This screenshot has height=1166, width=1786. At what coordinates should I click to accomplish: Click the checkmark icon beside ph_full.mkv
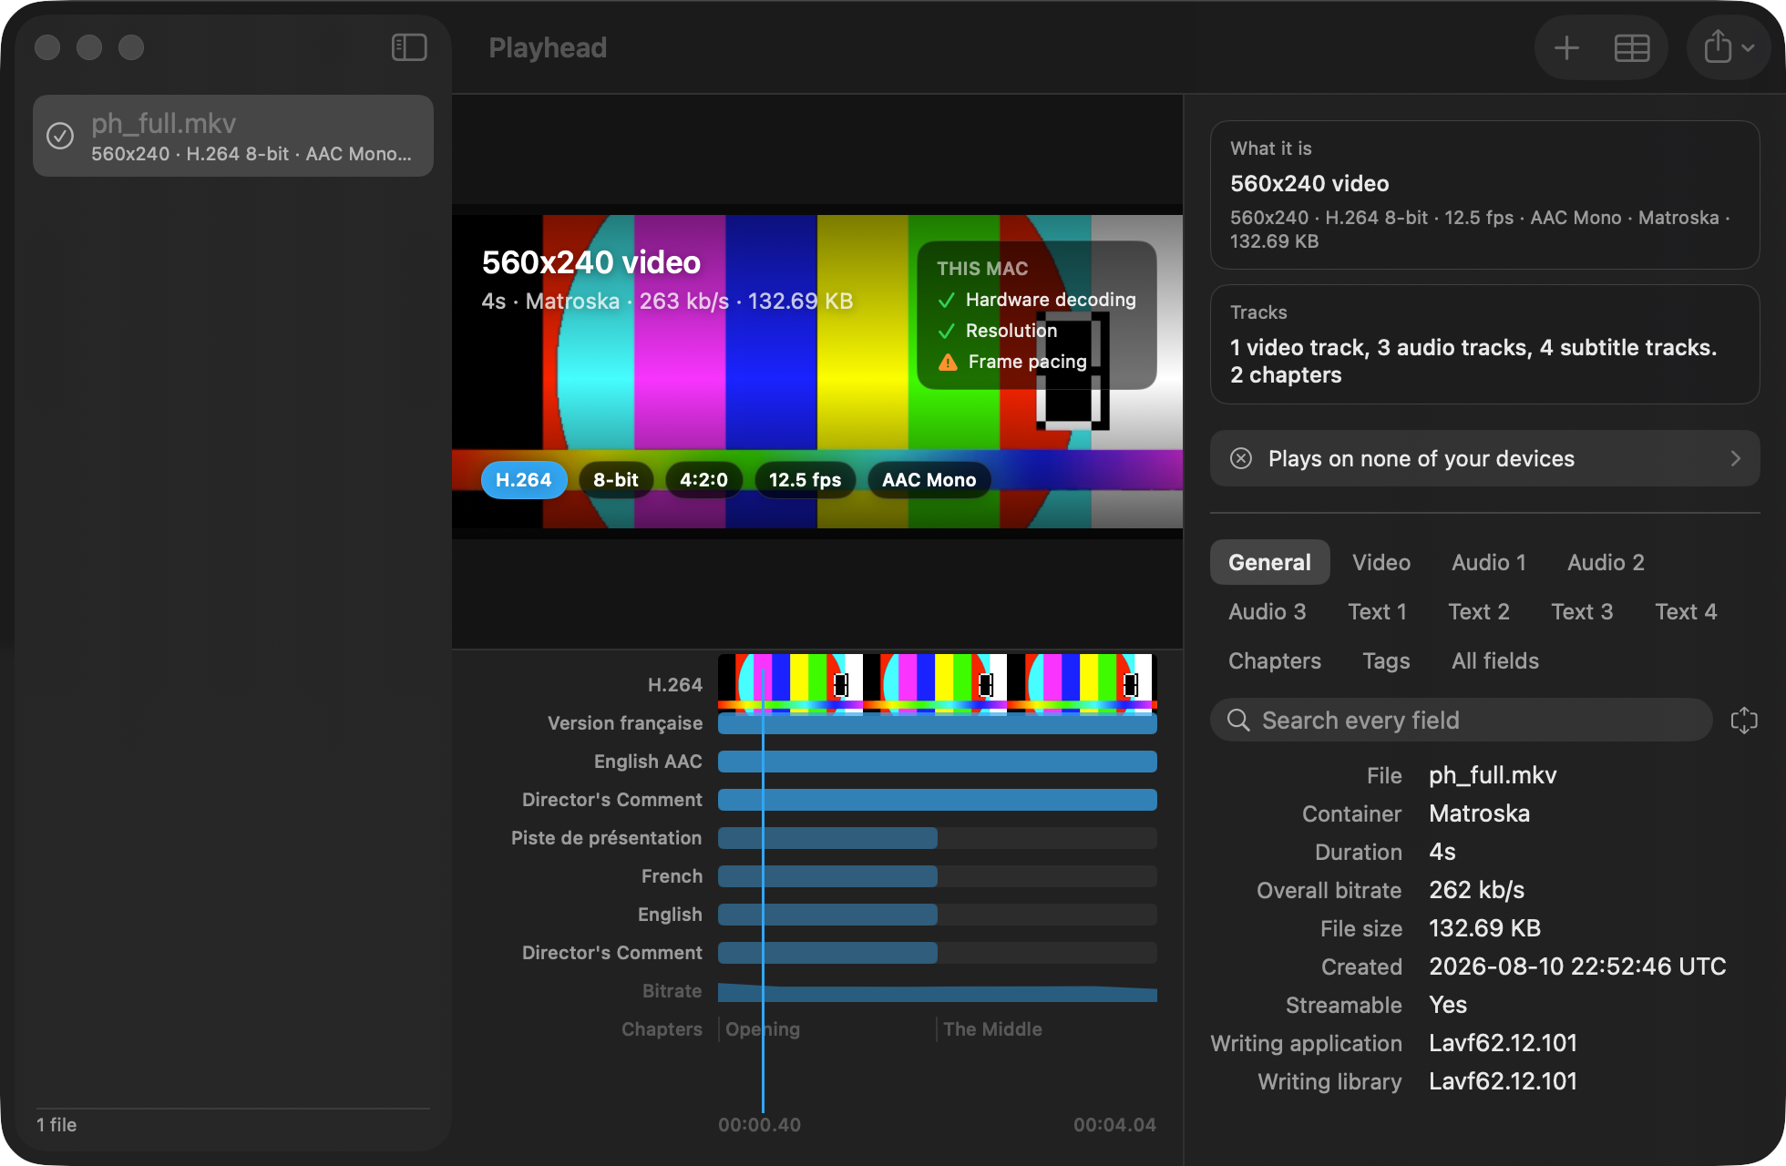pyautogui.click(x=60, y=136)
